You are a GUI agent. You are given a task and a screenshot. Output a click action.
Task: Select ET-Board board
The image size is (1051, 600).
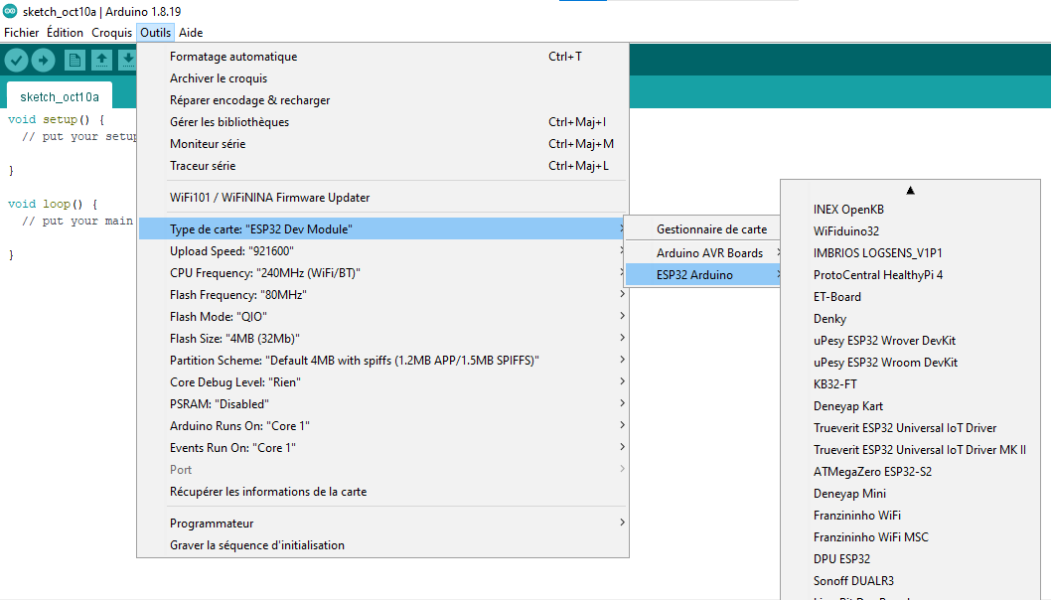click(x=910, y=296)
